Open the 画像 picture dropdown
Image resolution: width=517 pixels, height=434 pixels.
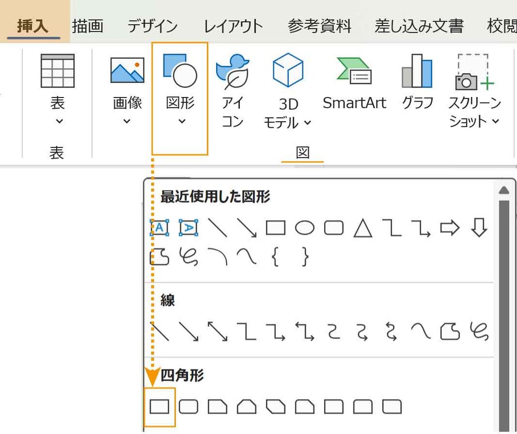tap(127, 90)
